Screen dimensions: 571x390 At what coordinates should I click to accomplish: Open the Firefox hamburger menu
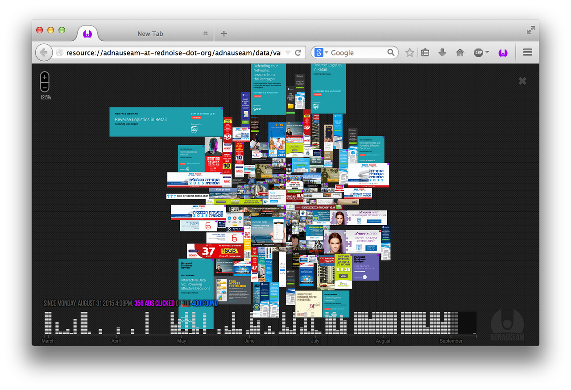(527, 53)
